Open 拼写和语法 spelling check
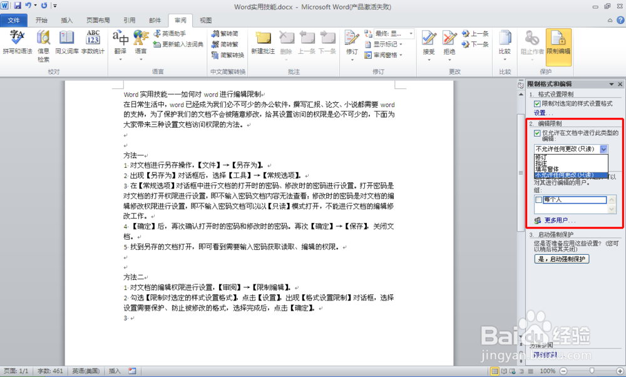 (17, 43)
